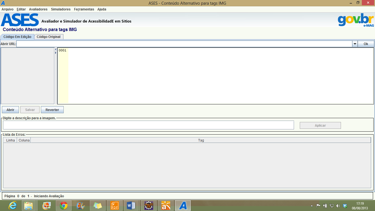Open the Ajuda menu
Image resolution: width=375 pixels, height=211 pixels.
click(x=102, y=9)
